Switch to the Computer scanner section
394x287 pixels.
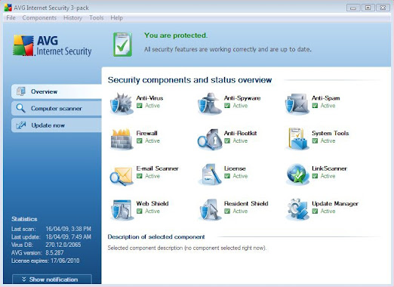click(x=57, y=109)
